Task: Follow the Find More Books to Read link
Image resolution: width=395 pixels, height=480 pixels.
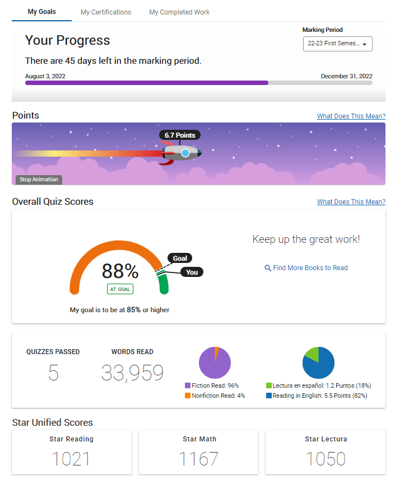Action: 310,268
